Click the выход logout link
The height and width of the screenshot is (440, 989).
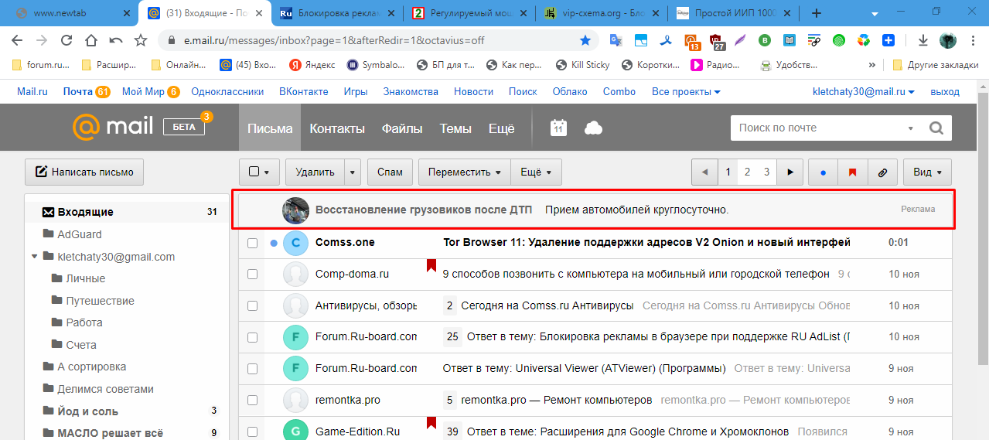tap(945, 91)
